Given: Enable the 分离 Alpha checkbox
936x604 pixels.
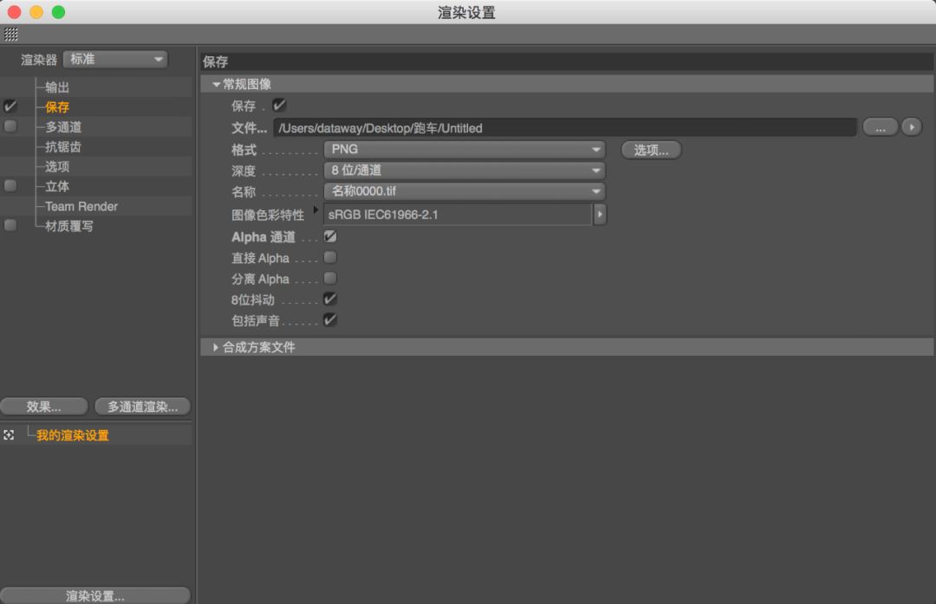Looking at the screenshot, I should click(330, 278).
